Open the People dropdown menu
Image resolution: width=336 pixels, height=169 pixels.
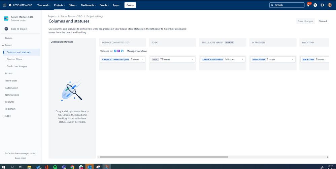(104, 5)
